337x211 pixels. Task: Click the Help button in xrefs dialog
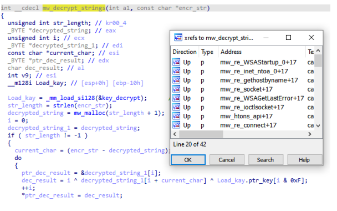tap(304, 160)
